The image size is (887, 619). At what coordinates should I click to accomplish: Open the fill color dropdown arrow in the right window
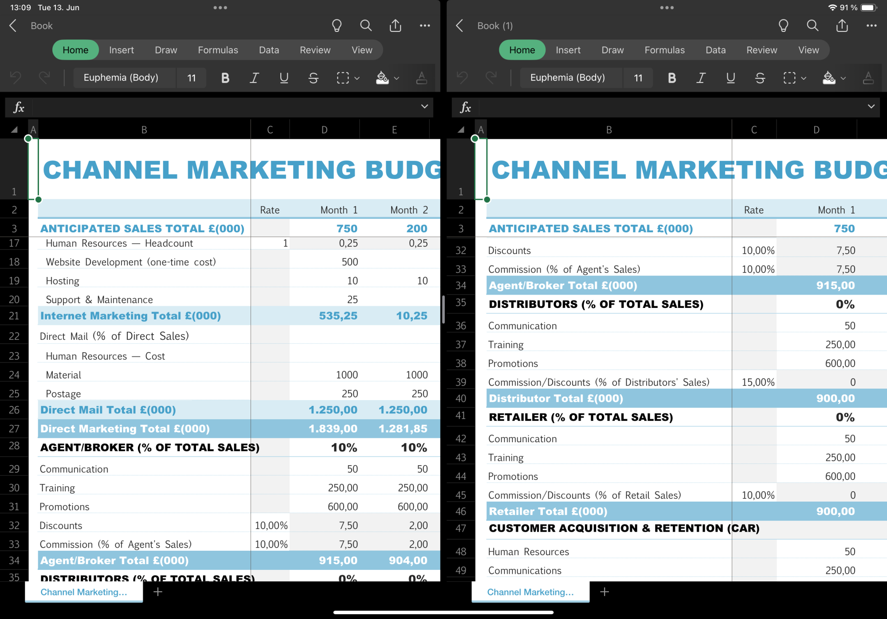(843, 78)
